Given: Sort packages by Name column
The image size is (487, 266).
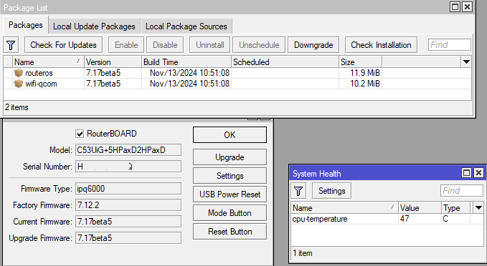Looking at the screenshot, I should point(48,62).
